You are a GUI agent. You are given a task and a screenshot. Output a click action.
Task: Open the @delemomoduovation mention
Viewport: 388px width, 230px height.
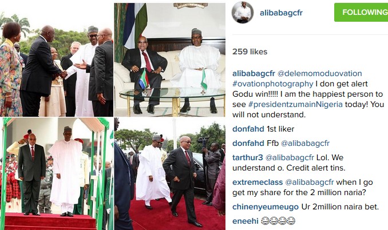pyautogui.click(x=319, y=73)
